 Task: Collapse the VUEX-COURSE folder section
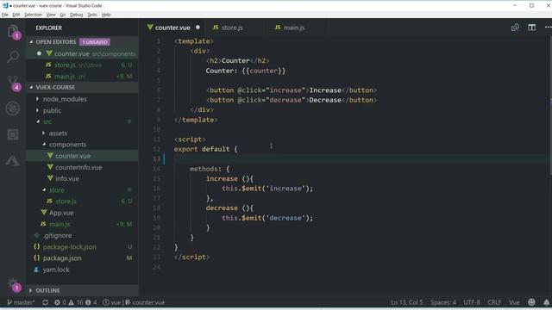point(31,87)
